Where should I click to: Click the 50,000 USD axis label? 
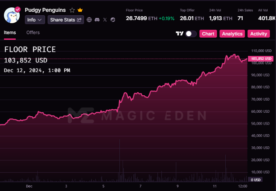coord(260,123)
